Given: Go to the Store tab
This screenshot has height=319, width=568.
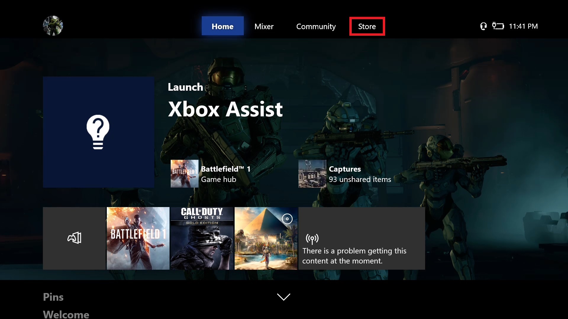Looking at the screenshot, I should [x=367, y=26].
